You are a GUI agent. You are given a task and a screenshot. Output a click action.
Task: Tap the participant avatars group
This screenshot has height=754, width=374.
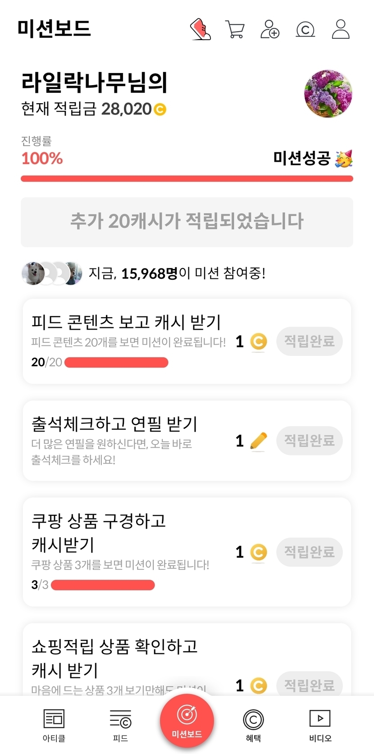click(52, 273)
